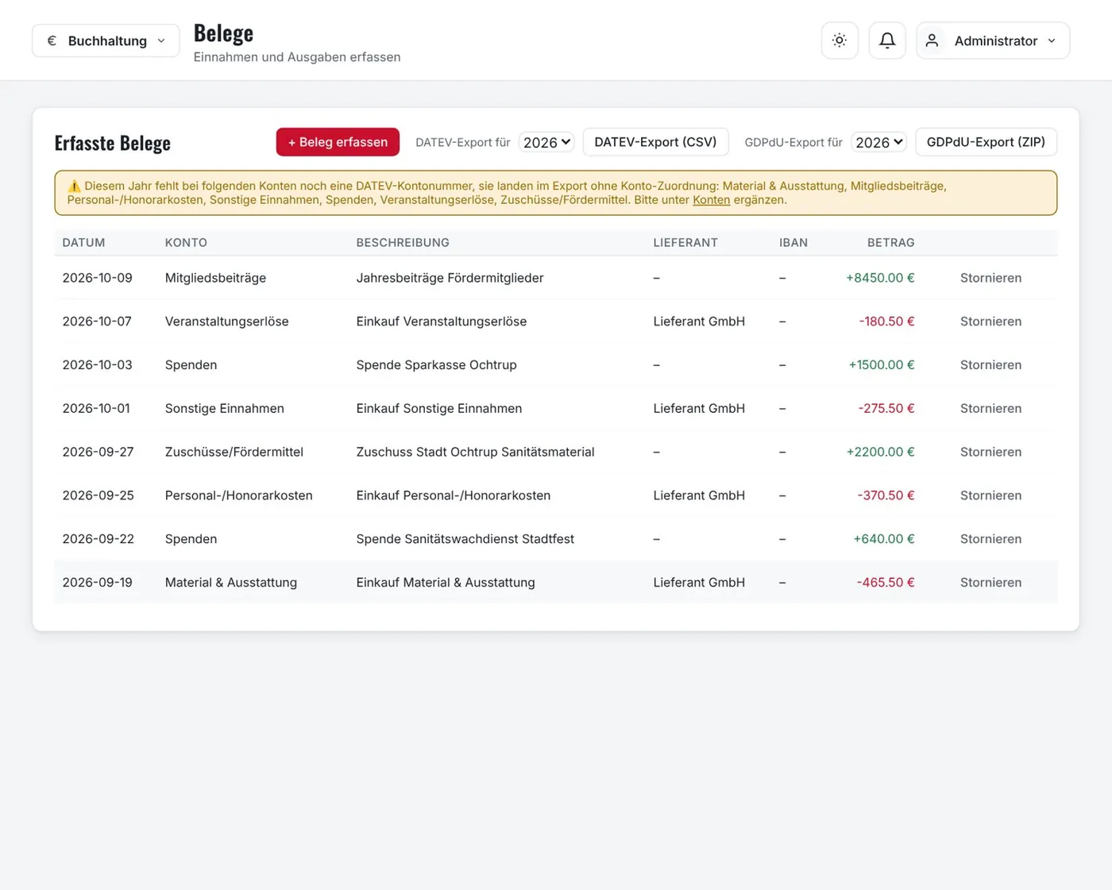1112x890 pixels.
Task: Open the Buchhaltung module dropdown
Action: click(106, 40)
